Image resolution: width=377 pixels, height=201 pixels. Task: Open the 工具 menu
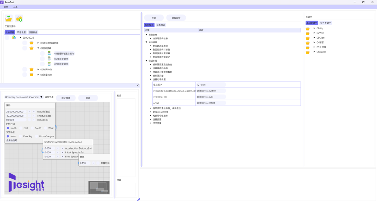(x=15, y=7)
